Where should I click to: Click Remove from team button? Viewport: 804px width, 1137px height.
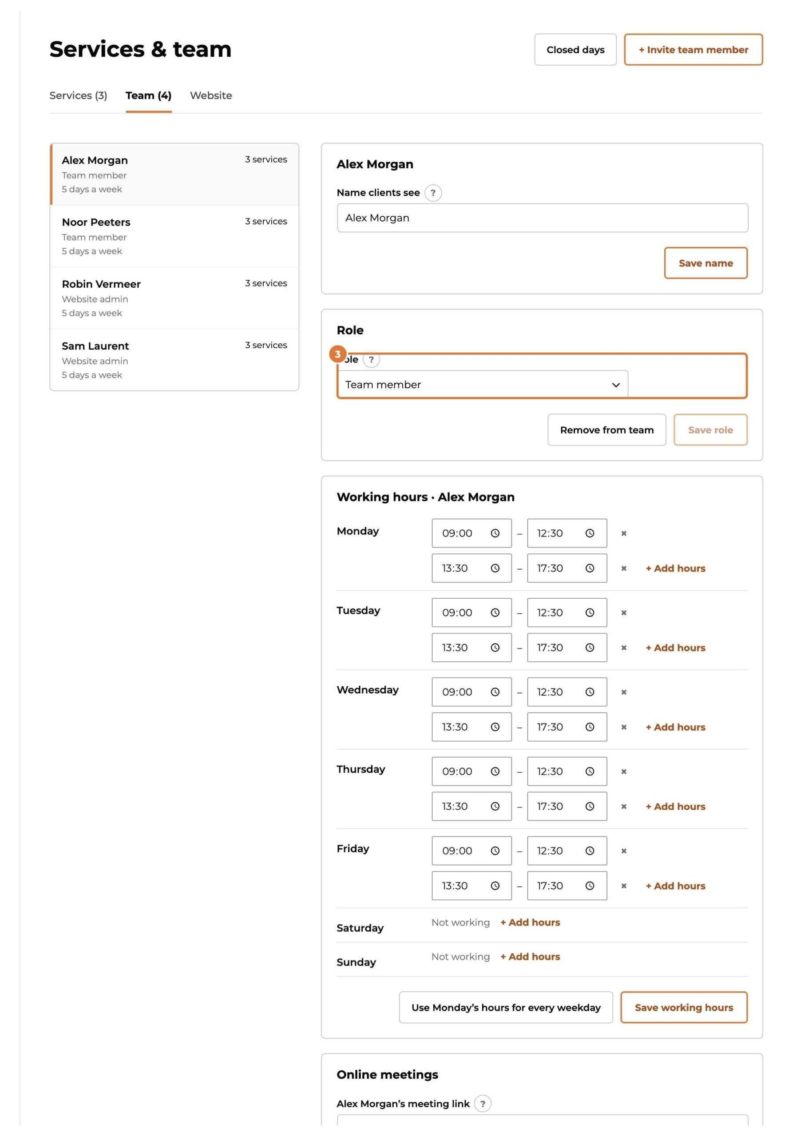tap(606, 430)
